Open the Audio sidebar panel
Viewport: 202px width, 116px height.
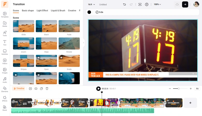pyautogui.click(x=5, y=80)
